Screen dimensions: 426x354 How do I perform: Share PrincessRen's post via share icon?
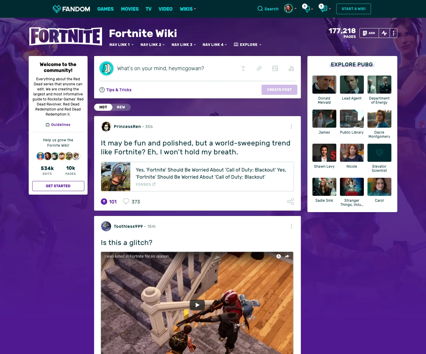pyautogui.click(x=290, y=201)
